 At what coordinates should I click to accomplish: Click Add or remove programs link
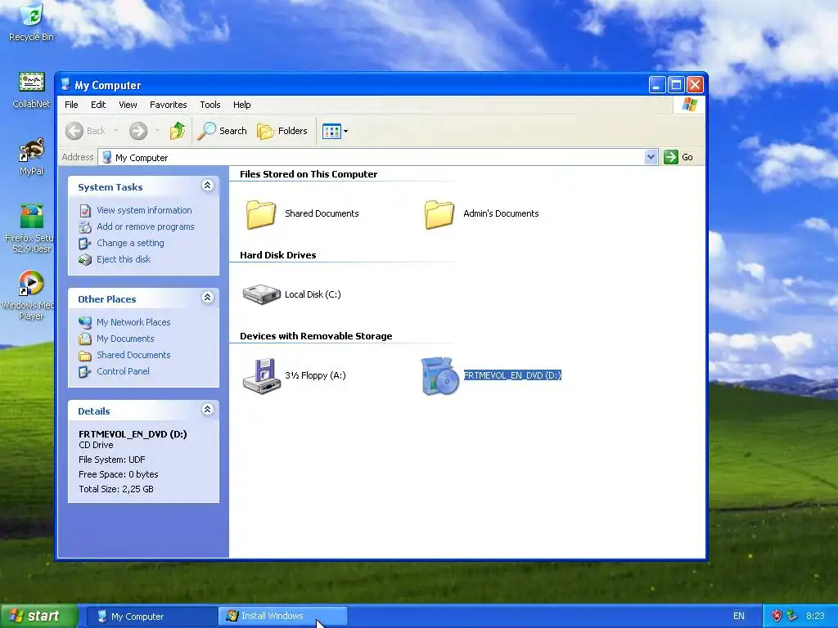tap(146, 227)
